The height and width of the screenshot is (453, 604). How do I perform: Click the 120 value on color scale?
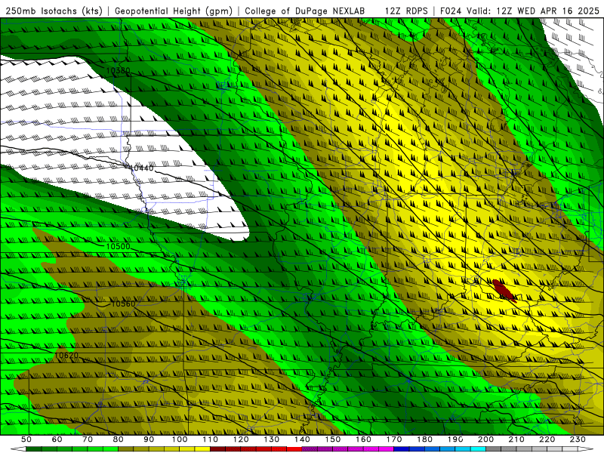tap(241, 439)
